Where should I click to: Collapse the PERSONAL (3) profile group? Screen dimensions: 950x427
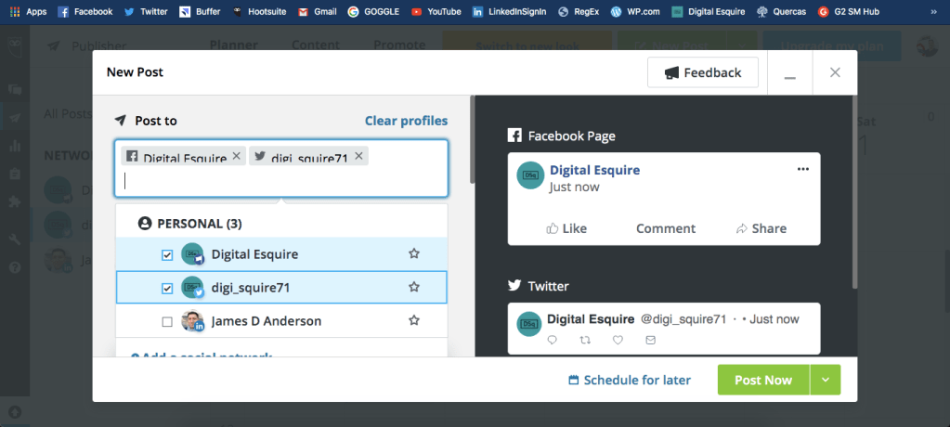(191, 224)
